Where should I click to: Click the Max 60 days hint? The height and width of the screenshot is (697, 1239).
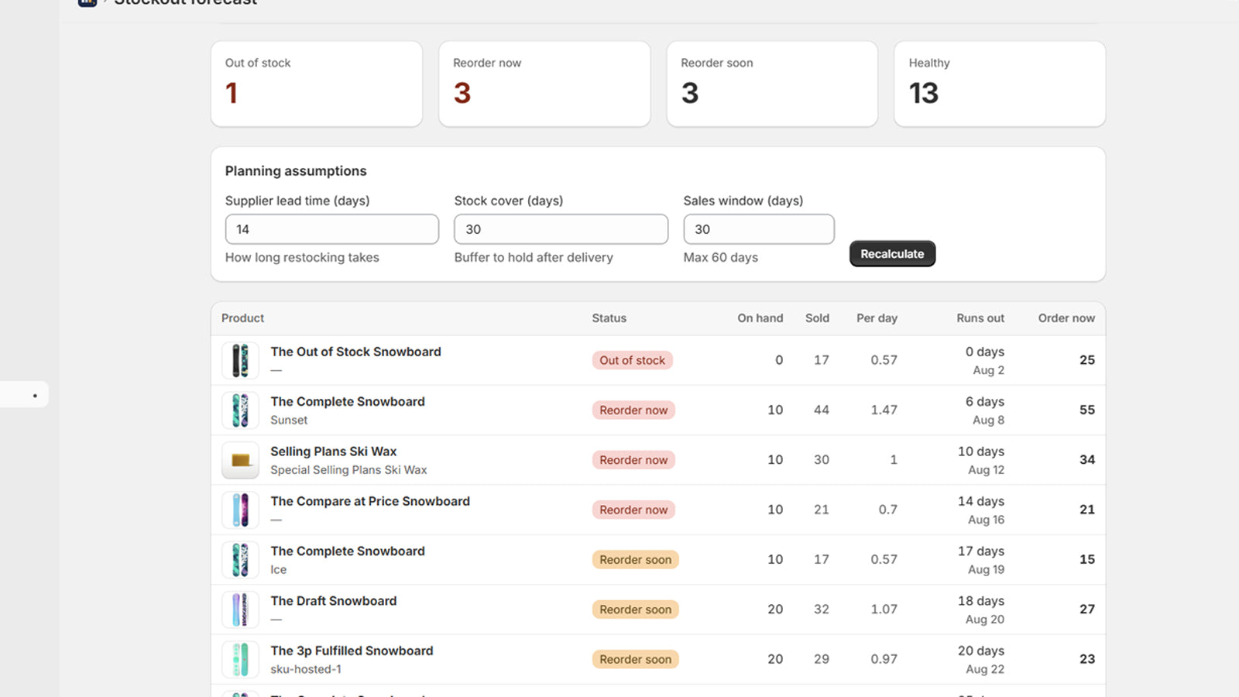tap(721, 257)
